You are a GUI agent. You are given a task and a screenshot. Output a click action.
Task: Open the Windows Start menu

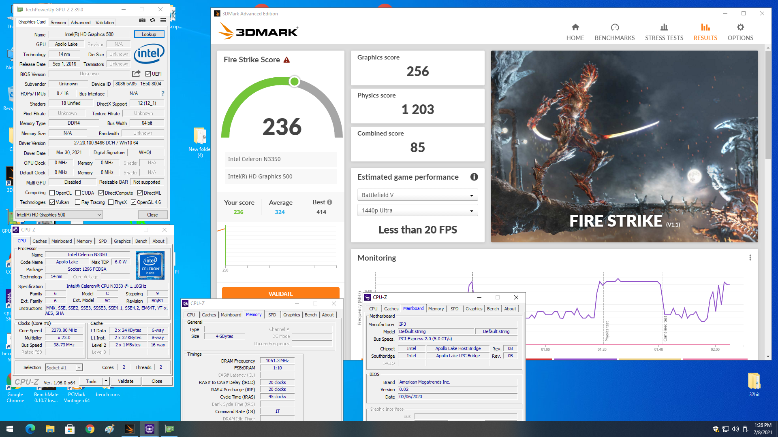coord(10,429)
